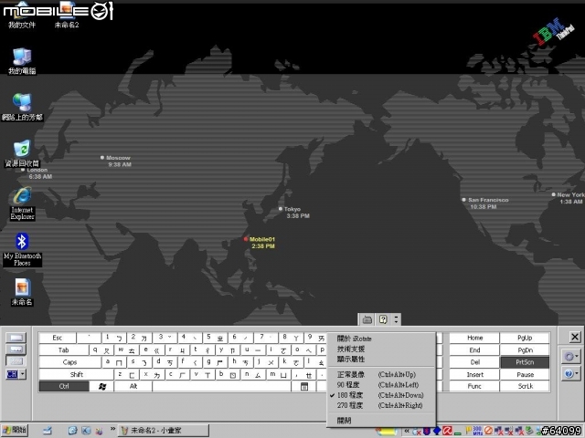Switch to the first keyboard layout icon

coord(16,338)
